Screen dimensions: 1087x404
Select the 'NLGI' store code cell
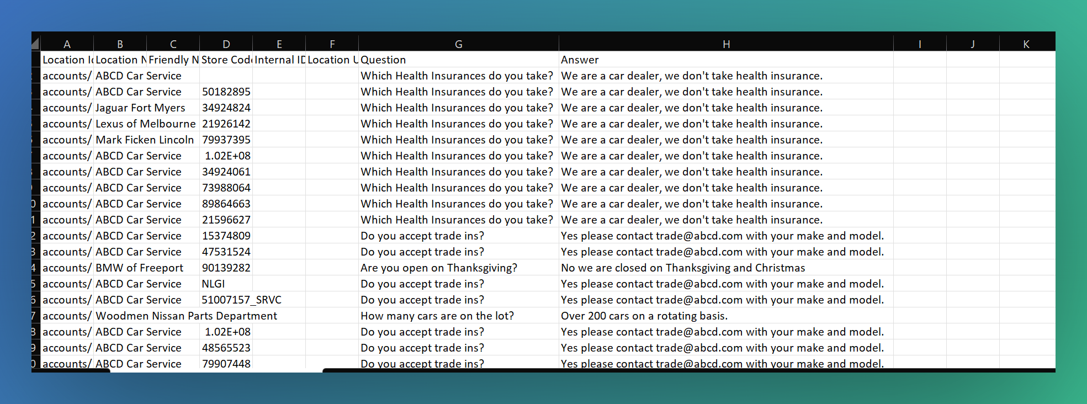[226, 284]
